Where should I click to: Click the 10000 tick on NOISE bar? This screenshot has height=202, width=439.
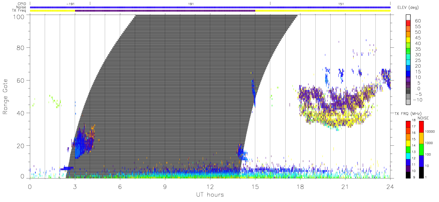[x=430, y=131]
